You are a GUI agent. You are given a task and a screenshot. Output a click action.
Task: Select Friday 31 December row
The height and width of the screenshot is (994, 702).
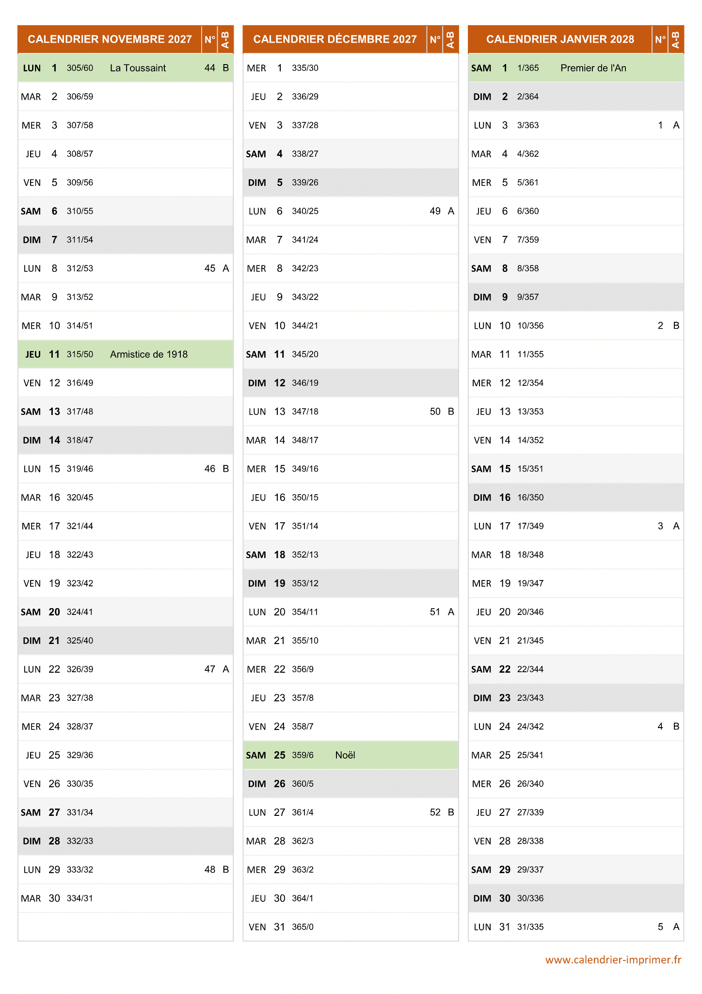click(x=350, y=927)
